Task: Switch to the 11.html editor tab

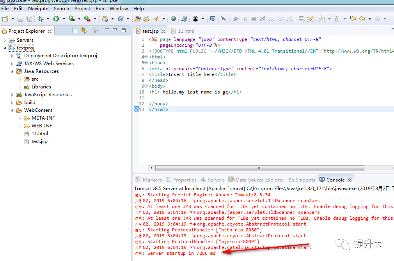Action: [x=183, y=31]
